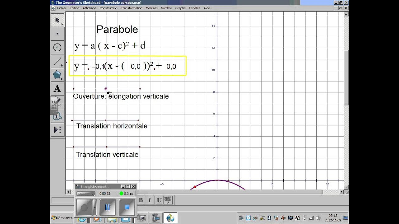Click the round record button
399x224 pixels.
[84, 207]
